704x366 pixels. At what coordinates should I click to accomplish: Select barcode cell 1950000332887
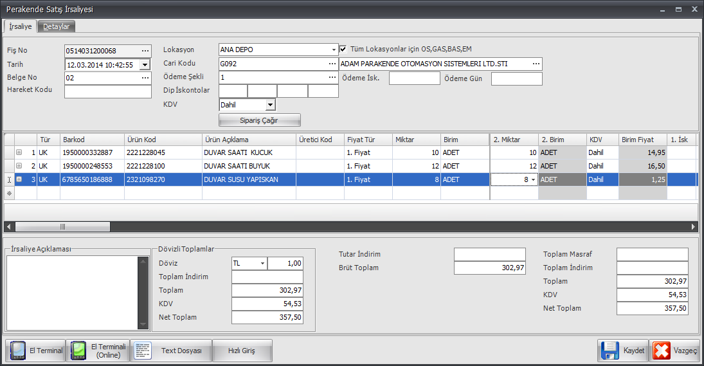click(x=92, y=152)
